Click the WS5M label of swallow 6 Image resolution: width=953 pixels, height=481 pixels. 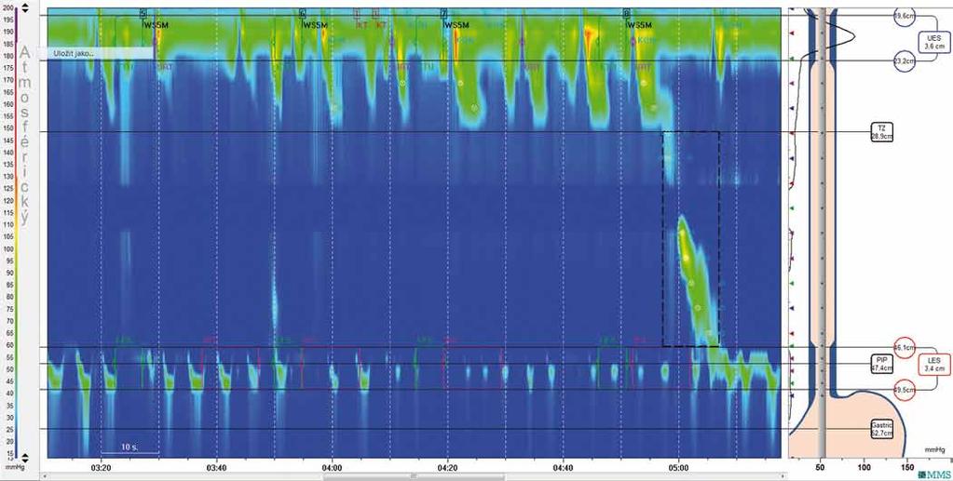click(x=316, y=25)
